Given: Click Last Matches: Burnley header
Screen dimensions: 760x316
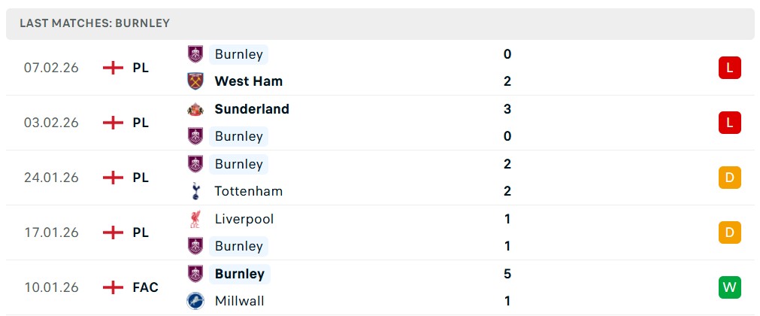Looking at the screenshot, I should 95,23.
